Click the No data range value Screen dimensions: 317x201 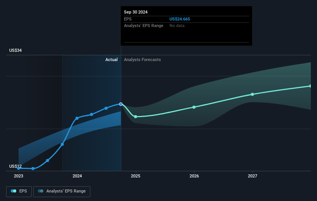(x=177, y=26)
